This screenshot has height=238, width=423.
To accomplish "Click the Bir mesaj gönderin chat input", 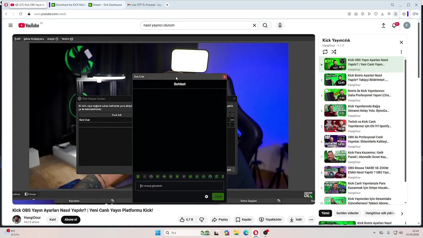I will 179,186.
